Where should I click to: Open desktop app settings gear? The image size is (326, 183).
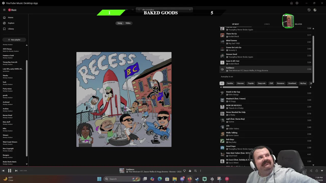pos(297,3)
